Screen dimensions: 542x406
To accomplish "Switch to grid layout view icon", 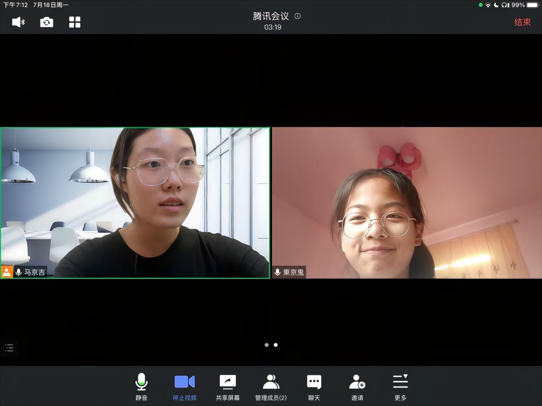I will point(75,22).
